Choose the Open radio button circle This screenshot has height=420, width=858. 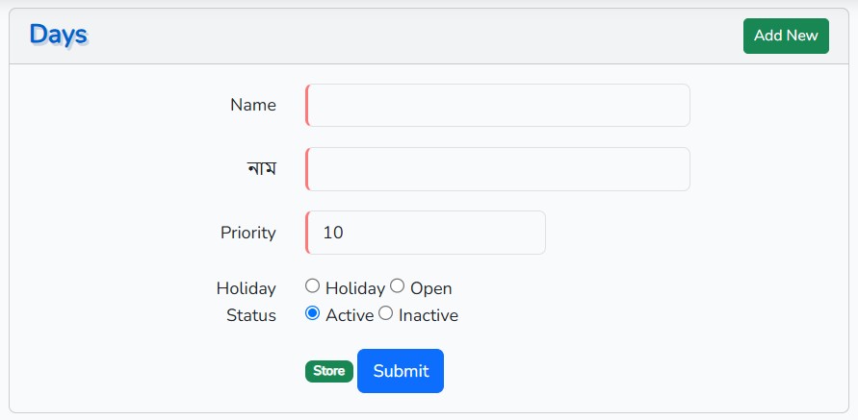397,286
